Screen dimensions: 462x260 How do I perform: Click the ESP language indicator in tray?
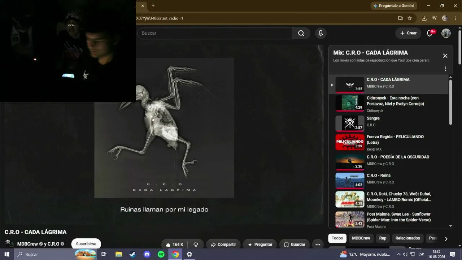[421, 254]
